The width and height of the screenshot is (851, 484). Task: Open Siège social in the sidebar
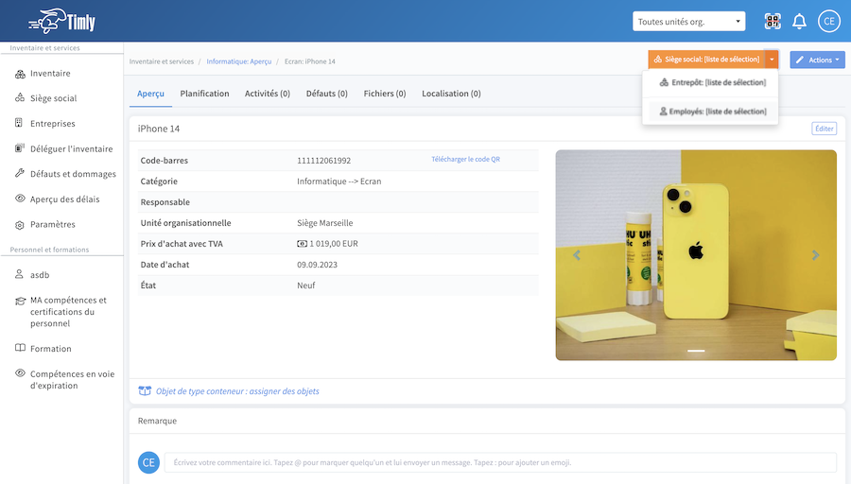click(53, 98)
